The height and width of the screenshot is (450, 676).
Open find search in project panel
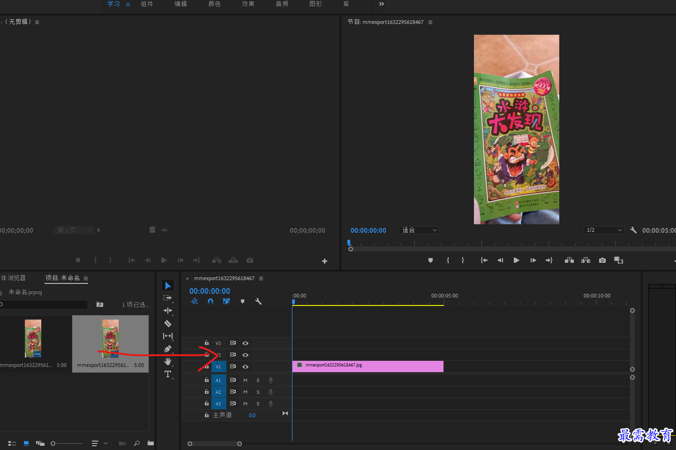(136, 443)
